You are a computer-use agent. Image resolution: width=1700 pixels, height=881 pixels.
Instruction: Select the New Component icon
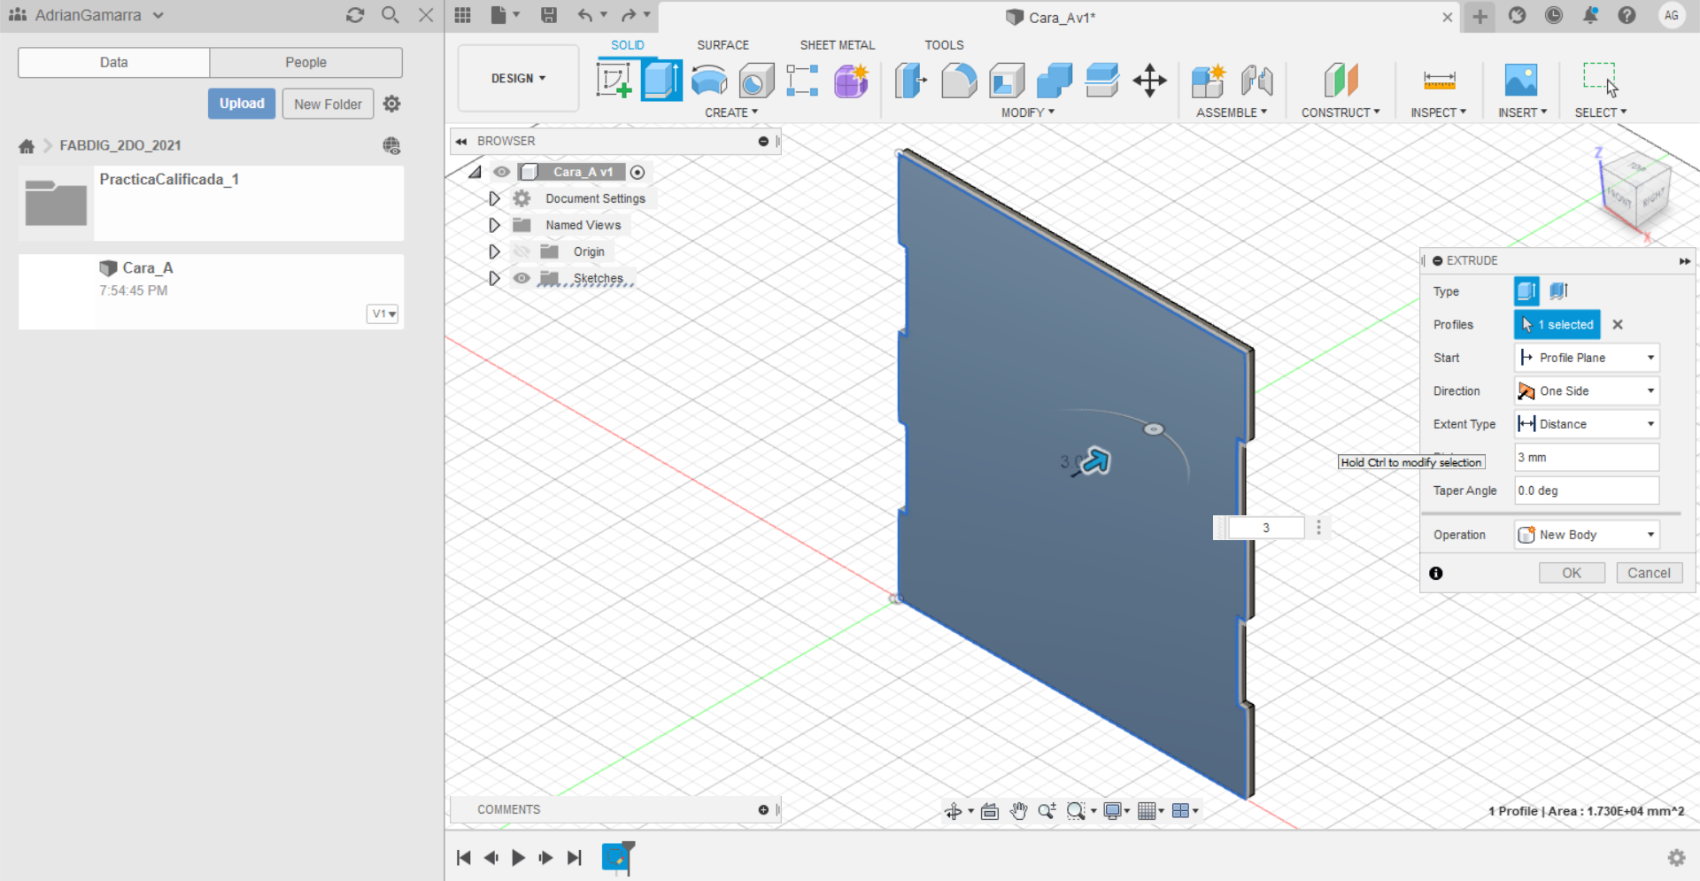pos(1208,81)
